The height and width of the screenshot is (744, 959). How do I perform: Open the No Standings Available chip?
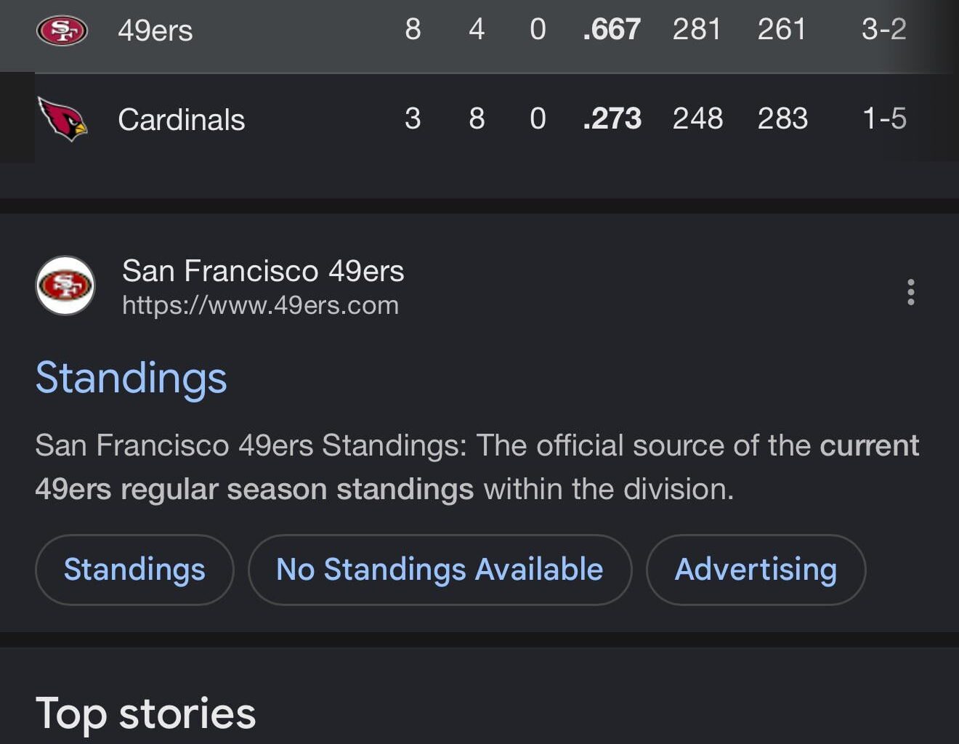click(440, 570)
